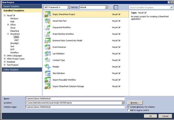Click the search magnifier icon
174x120 pixels.
click(172, 7)
